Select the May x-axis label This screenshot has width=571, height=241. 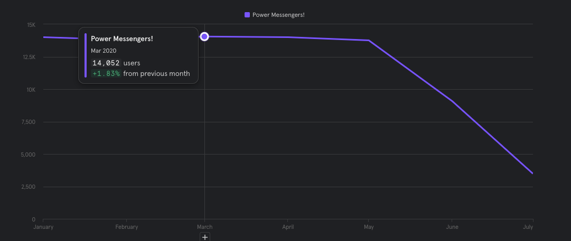[369, 227]
